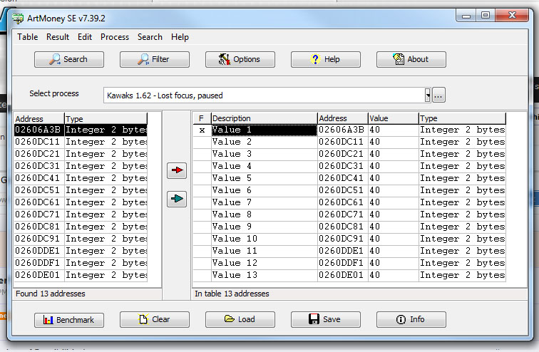Click the F column header
Image resolution: width=539 pixels, height=352 pixels.
pos(202,118)
